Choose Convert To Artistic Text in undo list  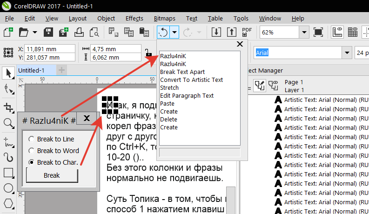click(191, 80)
